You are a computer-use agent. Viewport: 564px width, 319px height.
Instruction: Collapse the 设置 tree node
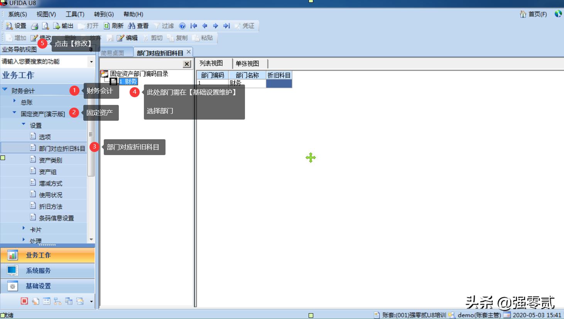tap(24, 124)
